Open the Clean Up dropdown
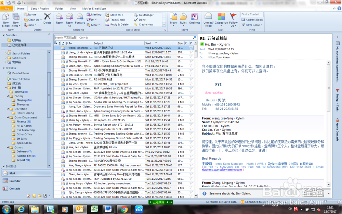 pos(33,20)
